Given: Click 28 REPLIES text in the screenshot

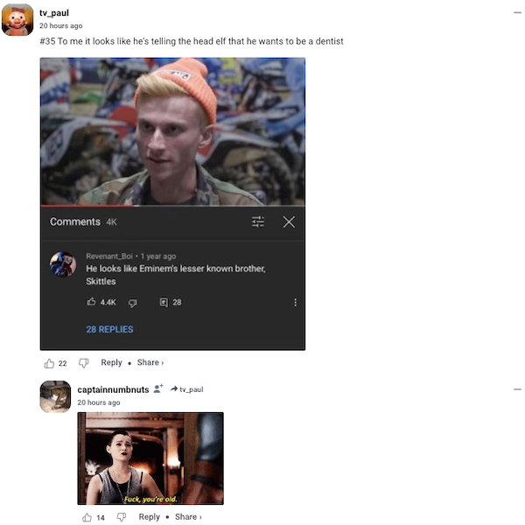Looking at the screenshot, I should [x=109, y=330].
